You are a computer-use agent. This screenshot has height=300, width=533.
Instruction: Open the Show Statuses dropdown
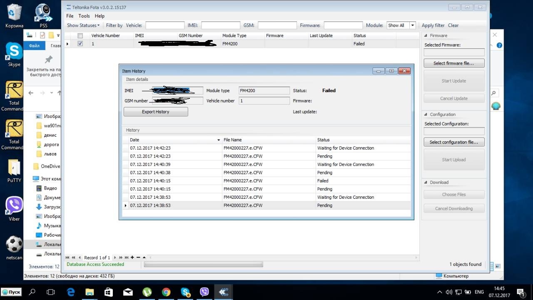coord(83,25)
